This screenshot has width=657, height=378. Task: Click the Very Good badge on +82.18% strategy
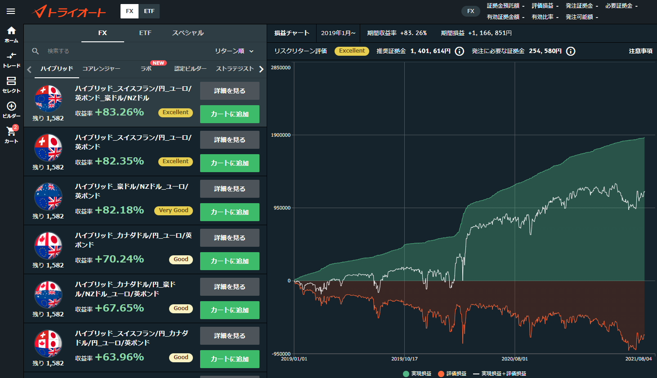click(173, 210)
